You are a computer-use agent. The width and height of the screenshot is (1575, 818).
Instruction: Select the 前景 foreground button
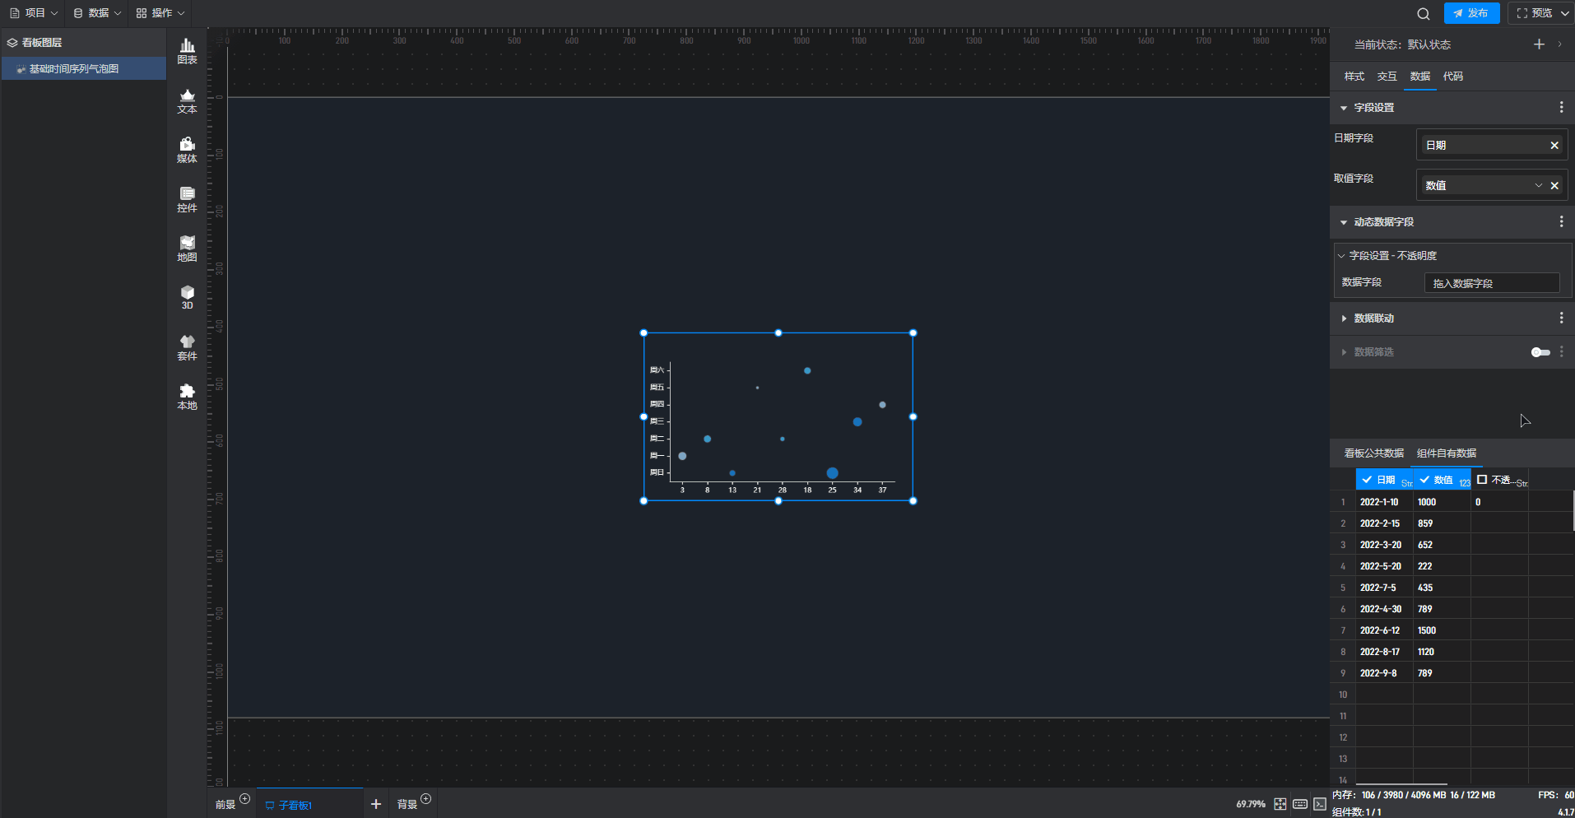point(225,805)
